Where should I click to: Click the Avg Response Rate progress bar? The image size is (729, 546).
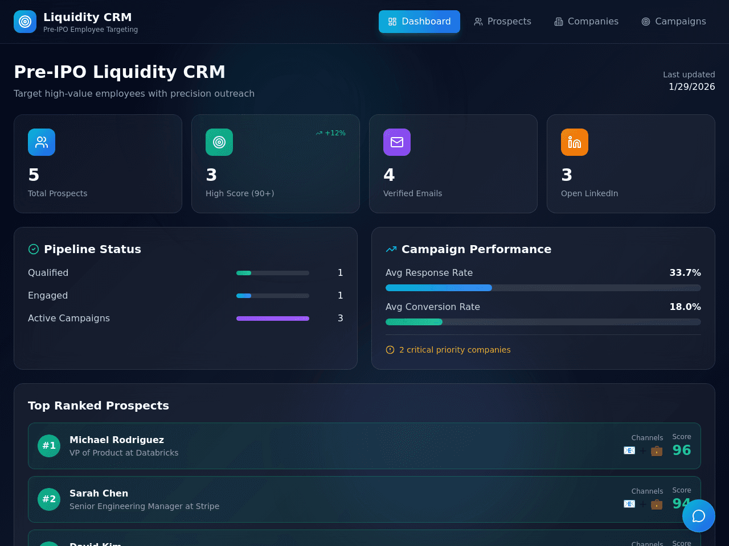point(543,288)
